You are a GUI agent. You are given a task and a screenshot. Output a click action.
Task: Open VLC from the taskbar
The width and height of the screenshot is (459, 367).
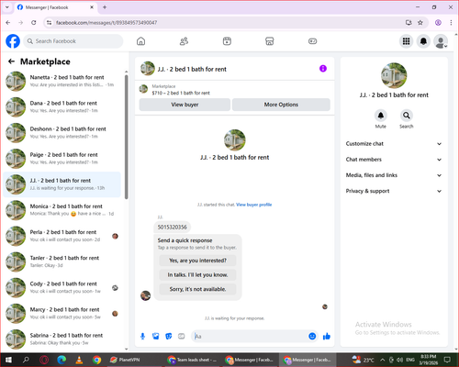[x=79, y=360]
